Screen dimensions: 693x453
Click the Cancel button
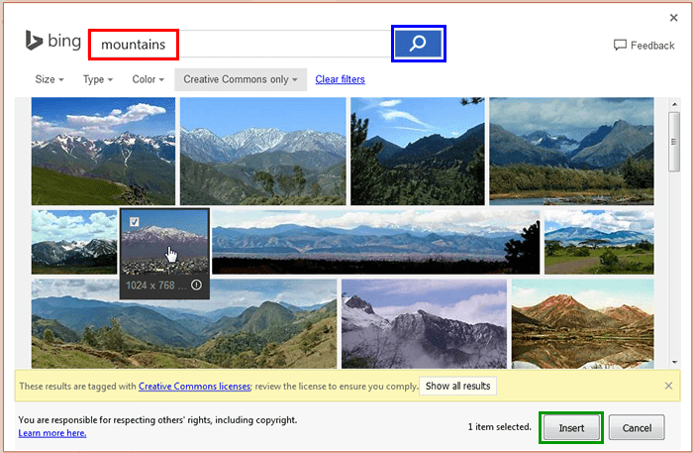637,428
